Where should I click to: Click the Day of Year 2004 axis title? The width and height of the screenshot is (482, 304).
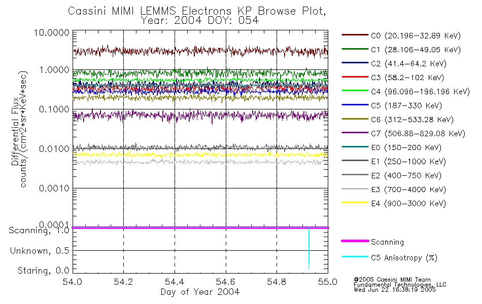pos(200,292)
